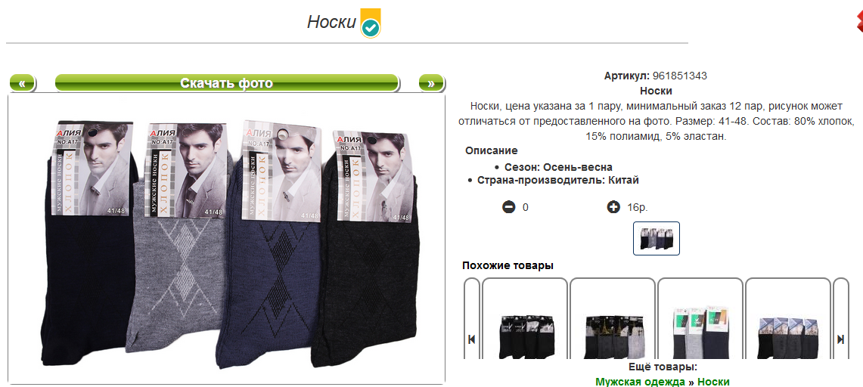Click the red icon at top right corner
This screenshot has width=863, height=387.
coord(858,22)
